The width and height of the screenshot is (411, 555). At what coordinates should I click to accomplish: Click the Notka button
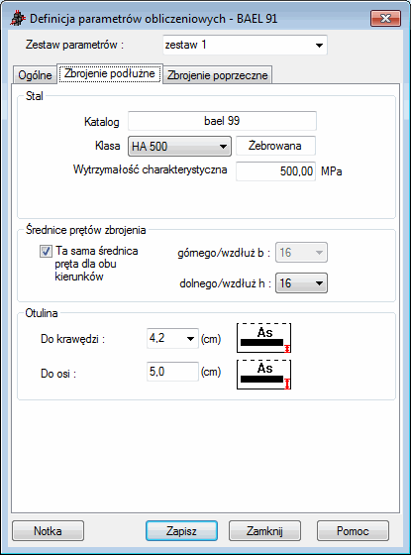[48, 531]
